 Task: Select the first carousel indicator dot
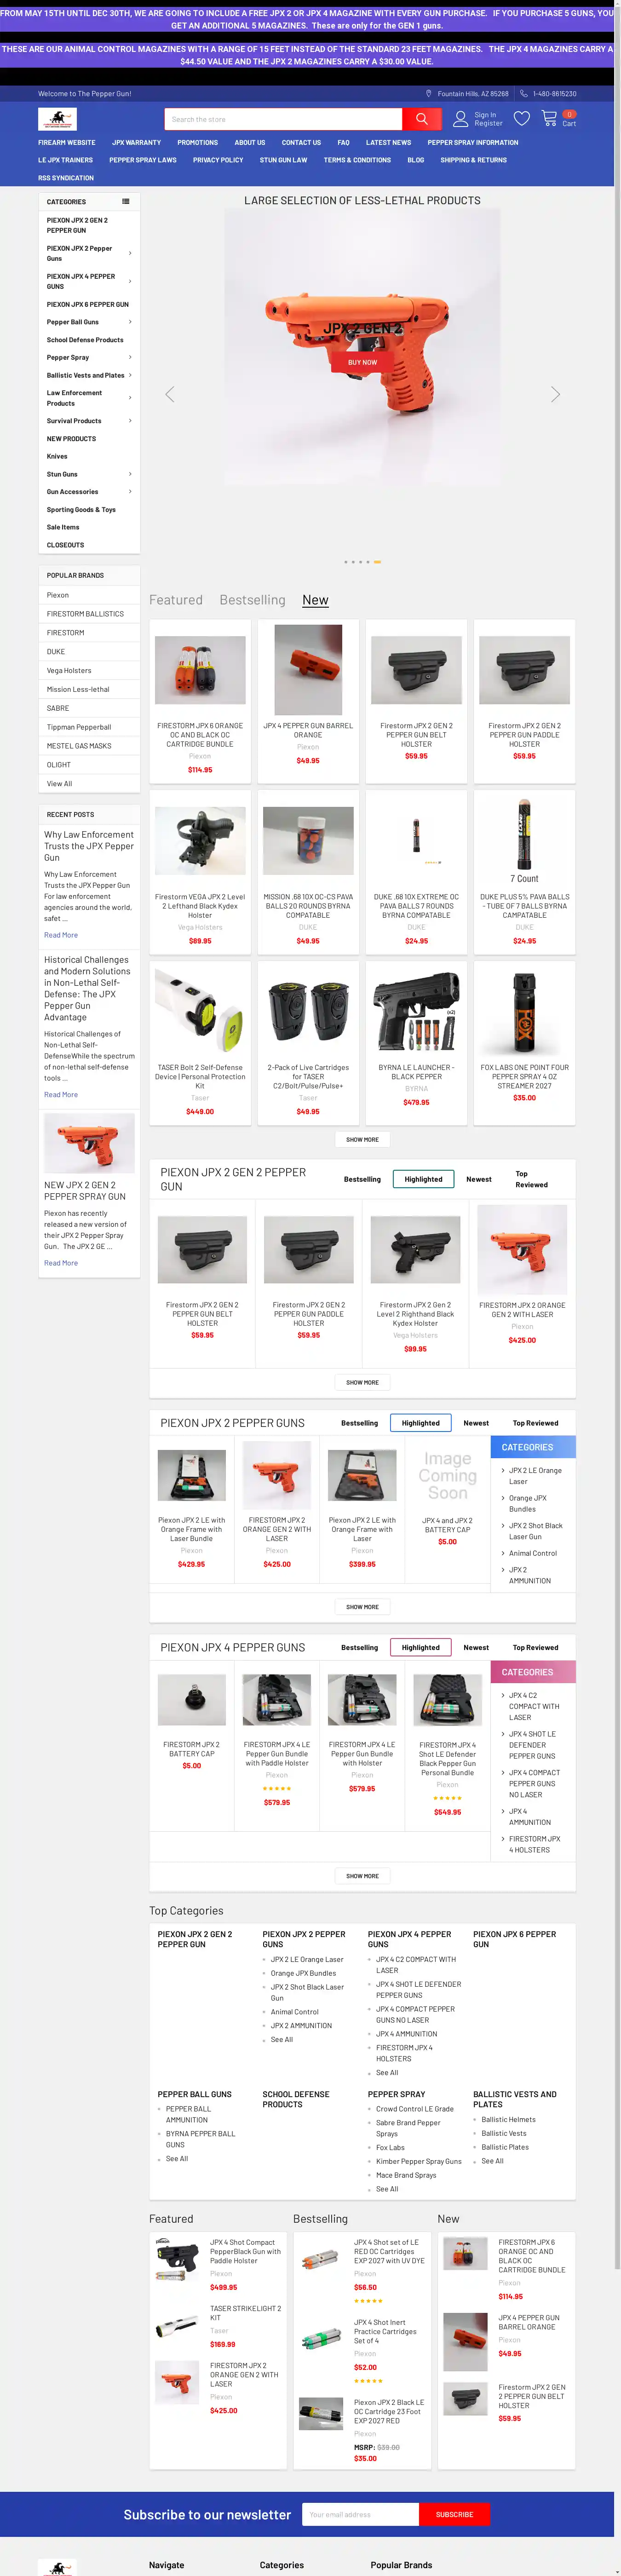(x=345, y=562)
